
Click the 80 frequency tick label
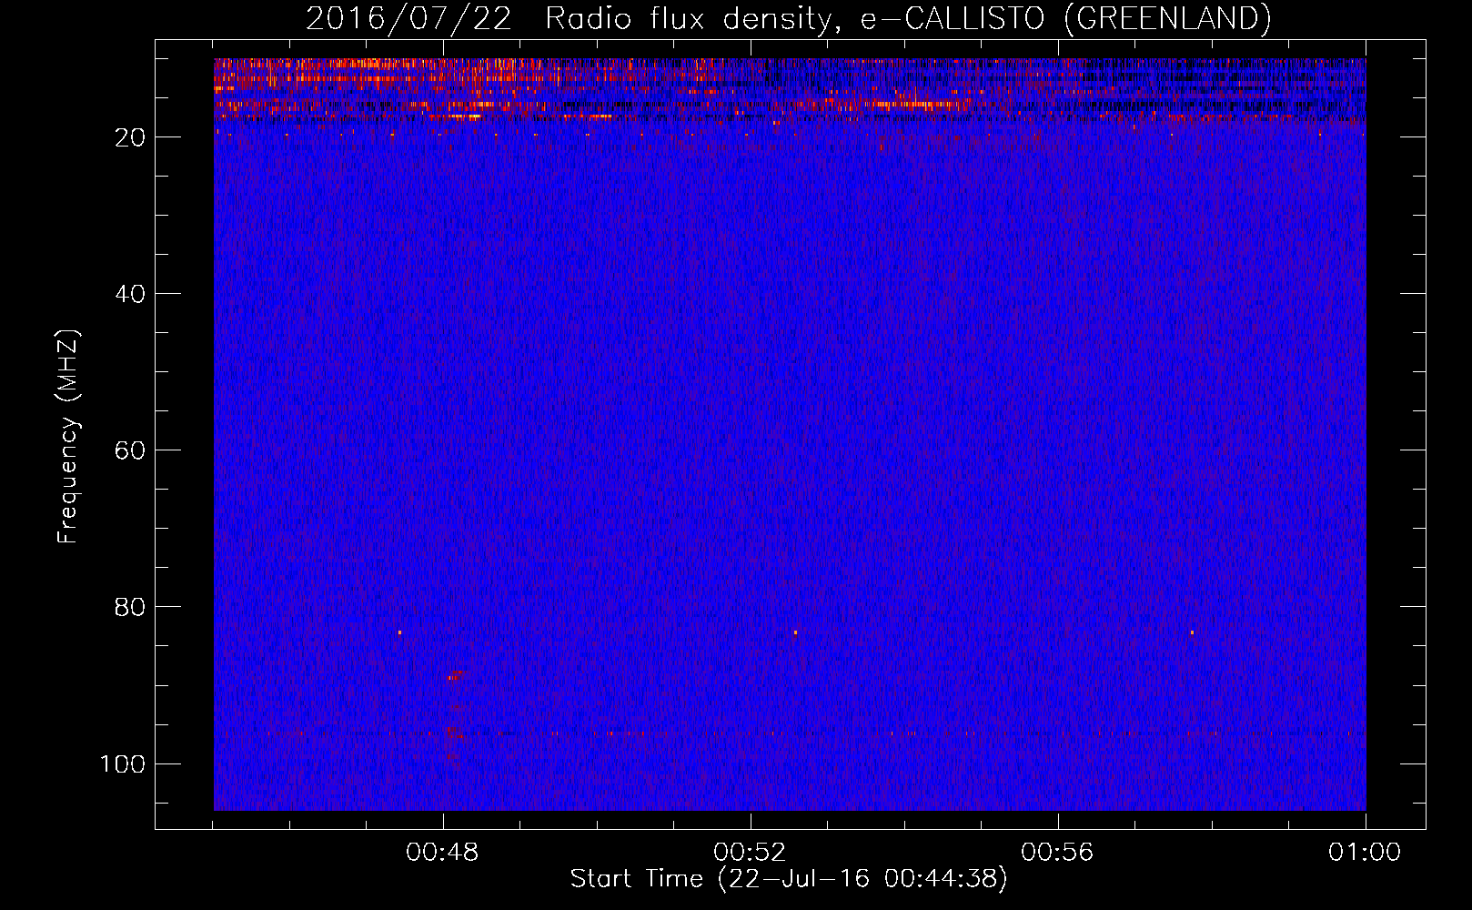(x=131, y=607)
